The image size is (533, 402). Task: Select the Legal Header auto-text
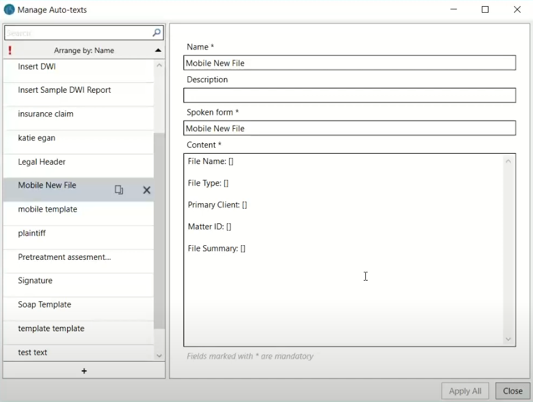tap(42, 162)
